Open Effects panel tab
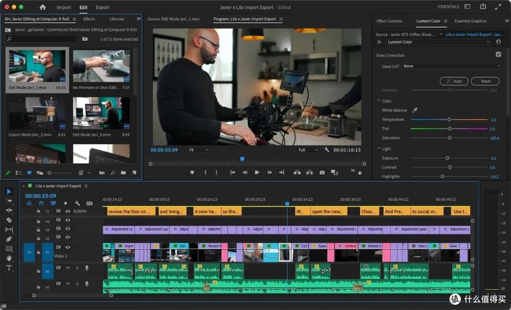The image size is (511, 310). 89,19
